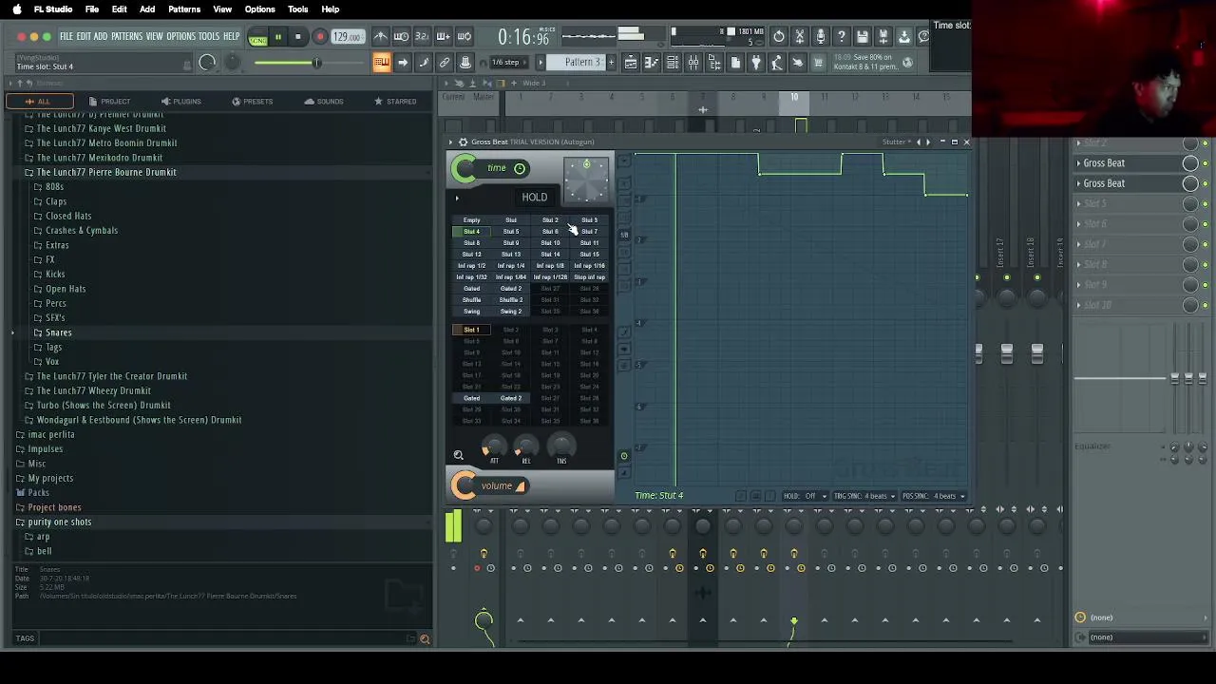The height and width of the screenshot is (684, 1216).
Task: Click the 129 tempo field
Action: (x=347, y=37)
